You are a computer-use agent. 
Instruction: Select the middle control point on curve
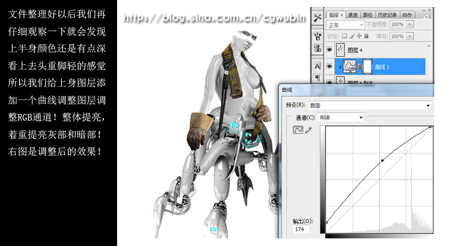382,160
